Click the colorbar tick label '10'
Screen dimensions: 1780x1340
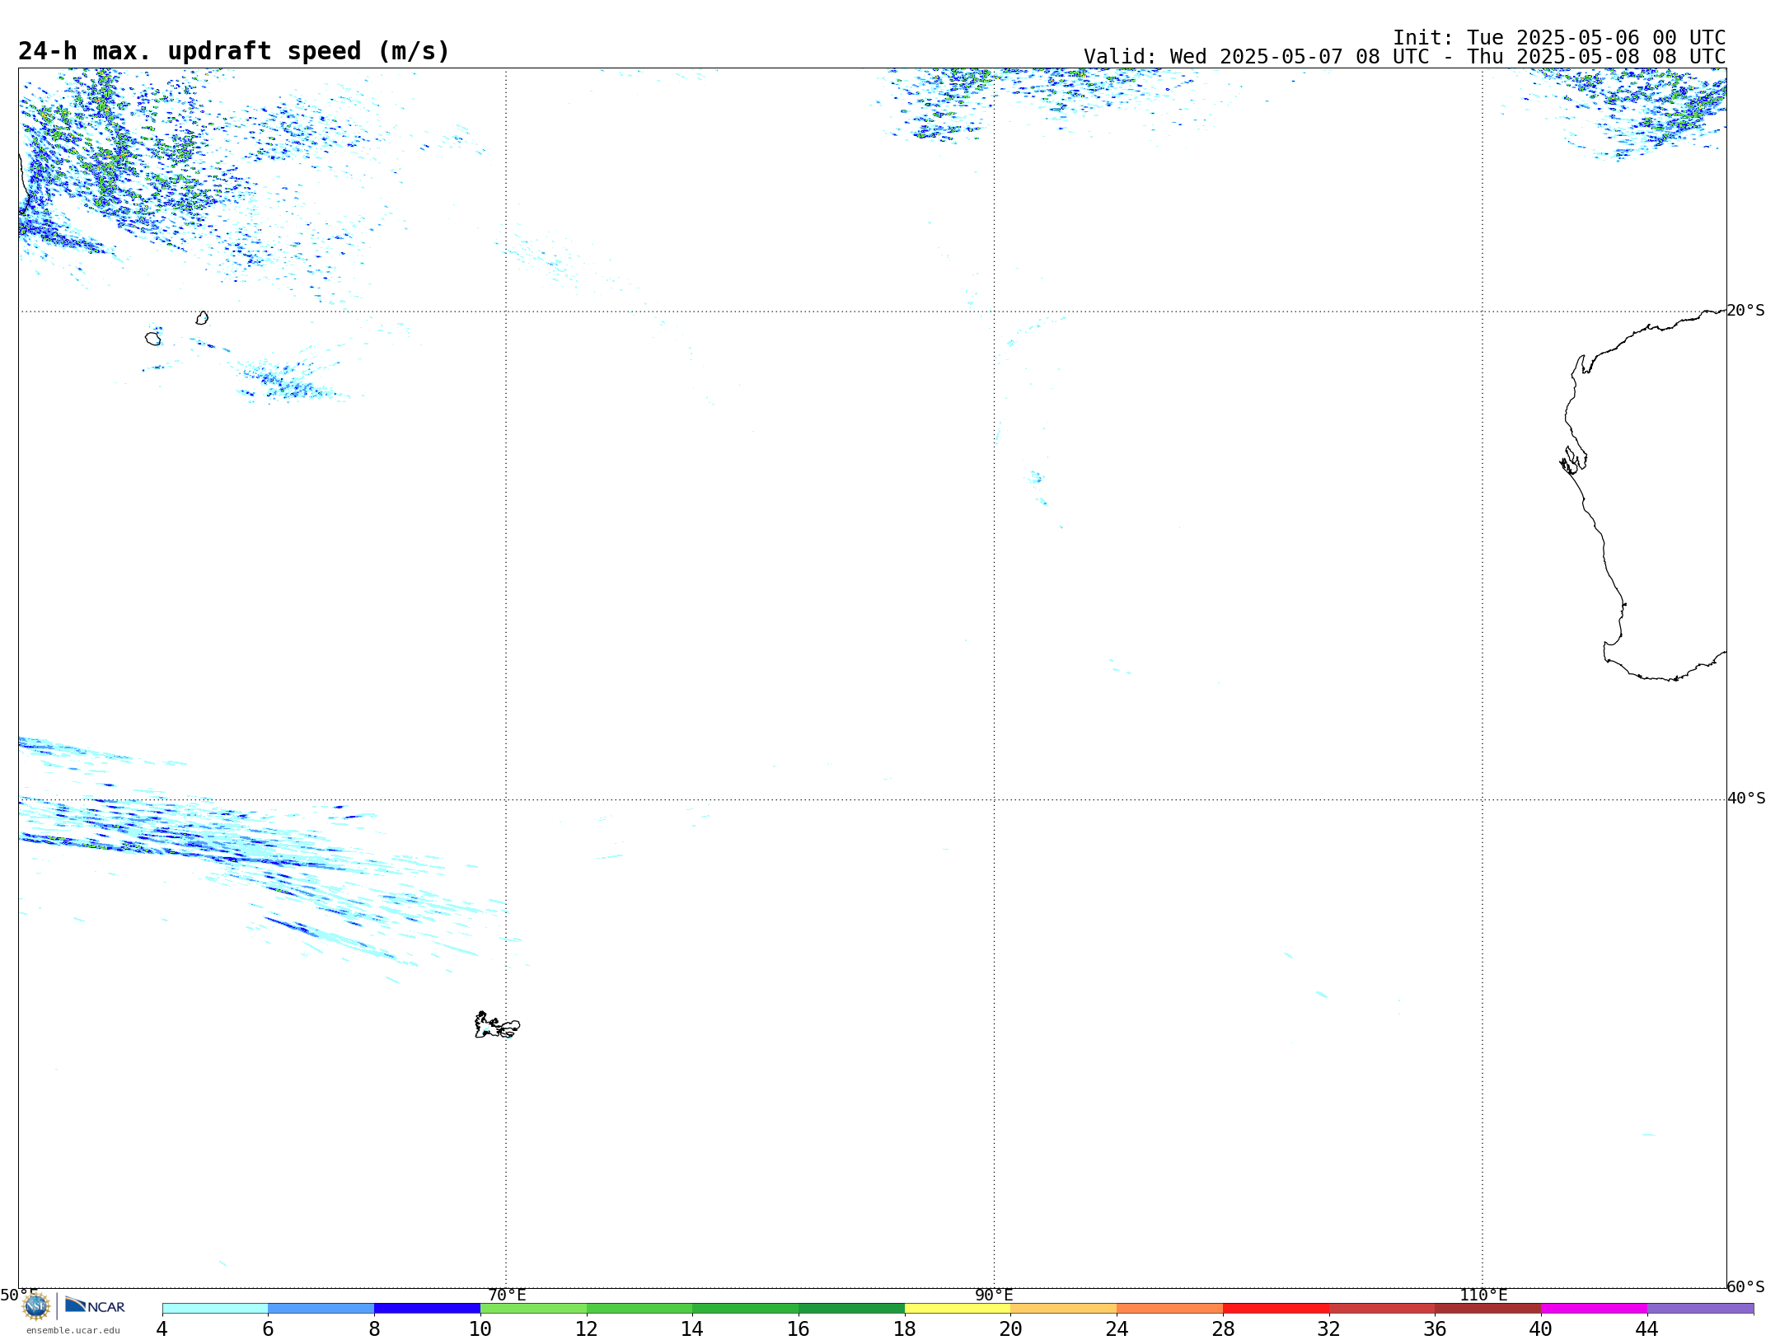pos(480,1329)
